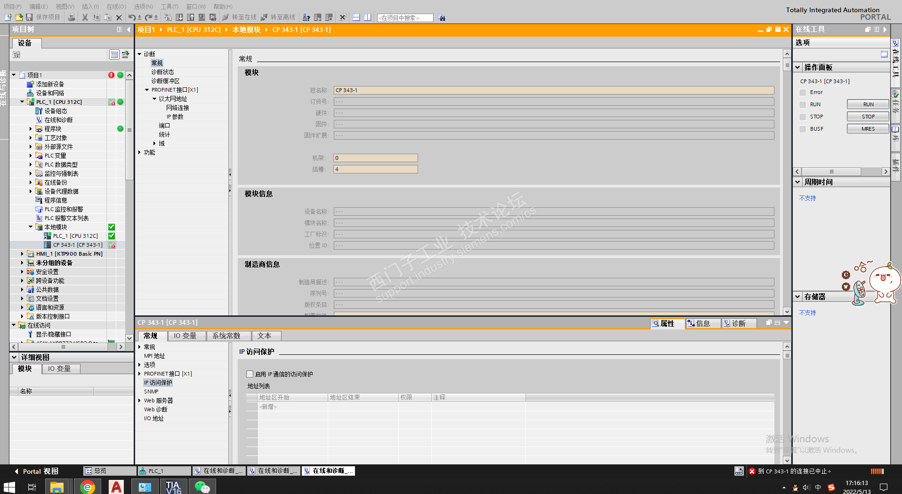
Task: Open the Portal 视图 view
Action: pyautogui.click(x=36, y=471)
